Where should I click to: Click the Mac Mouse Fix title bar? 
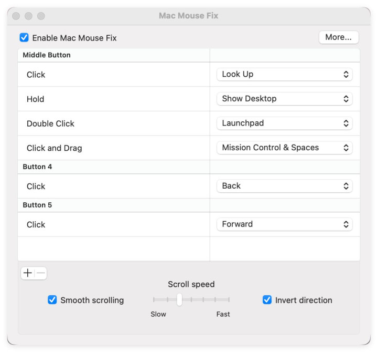[x=188, y=16]
